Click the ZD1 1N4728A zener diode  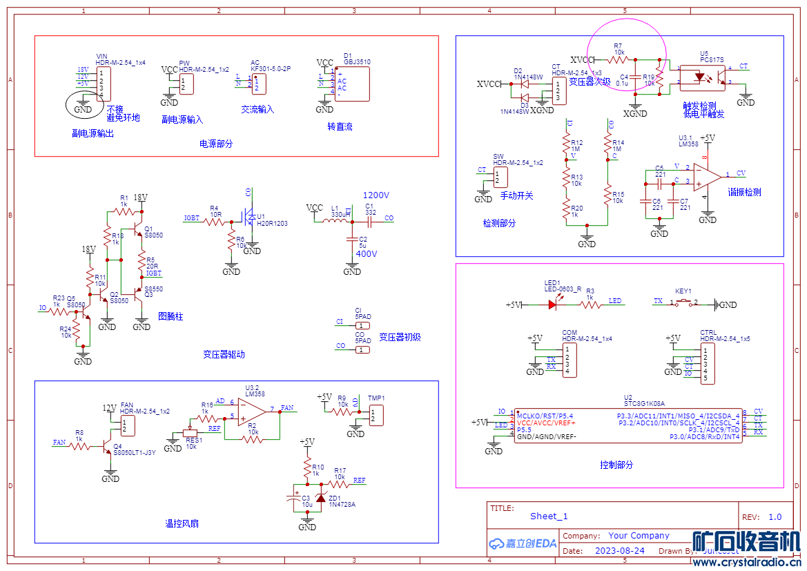(320, 498)
